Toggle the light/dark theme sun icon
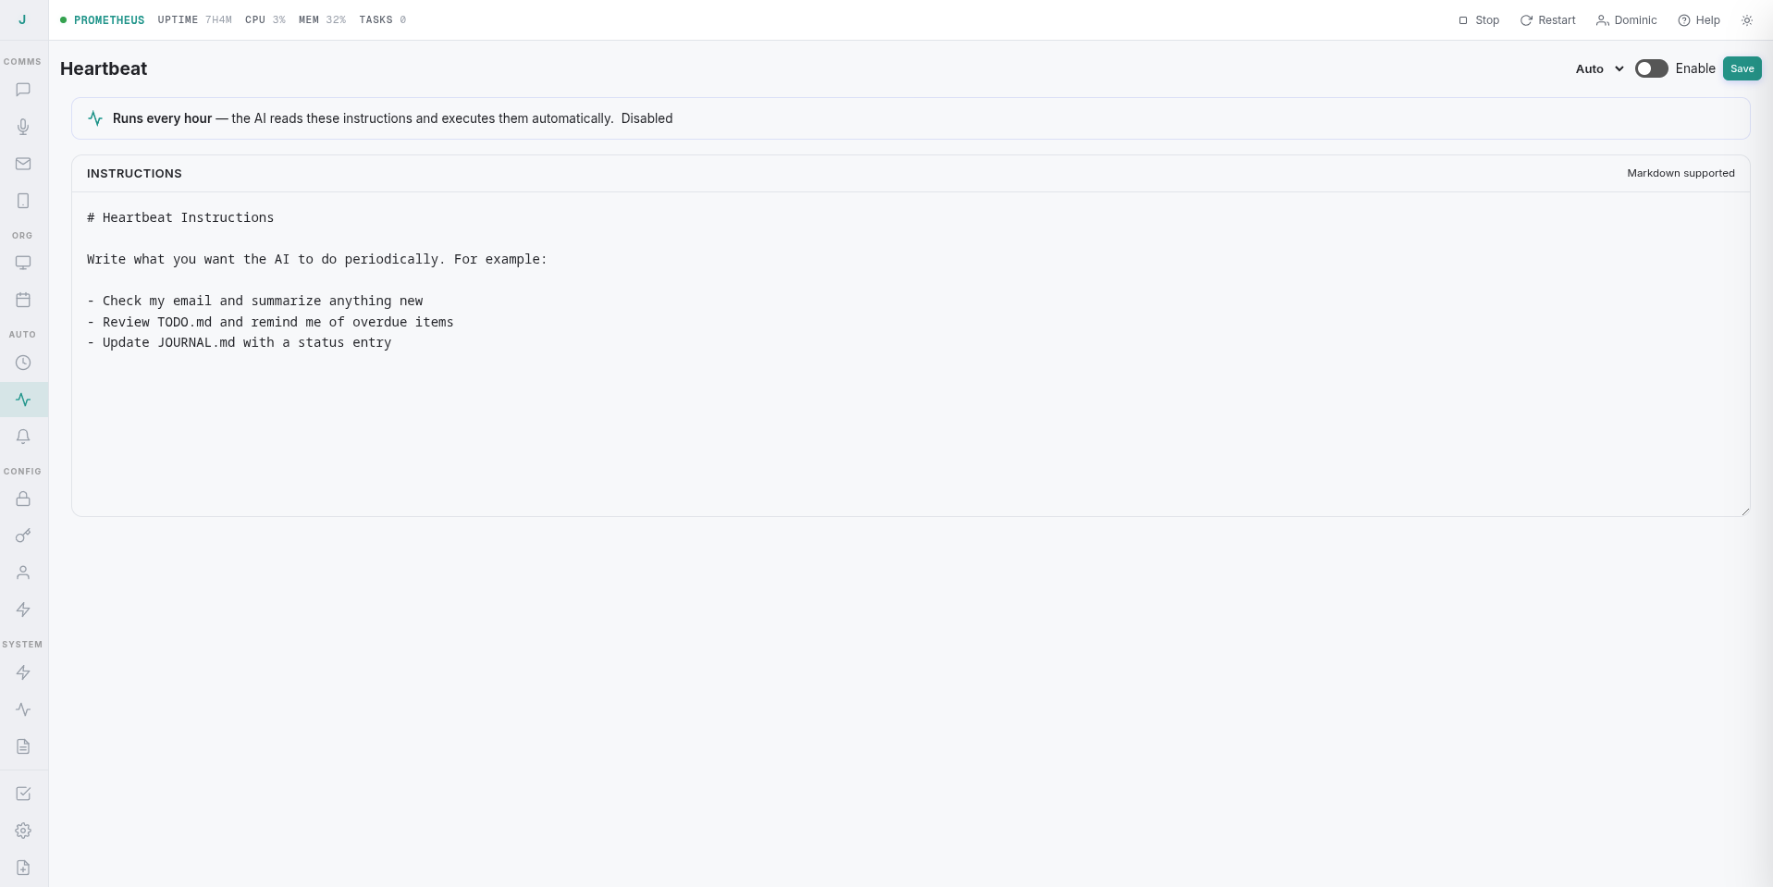The height and width of the screenshot is (887, 1773). (x=1747, y=20)
